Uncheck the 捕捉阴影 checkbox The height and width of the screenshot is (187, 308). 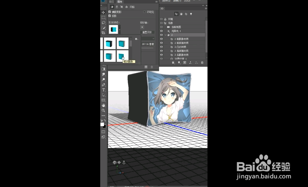point(109,12)
